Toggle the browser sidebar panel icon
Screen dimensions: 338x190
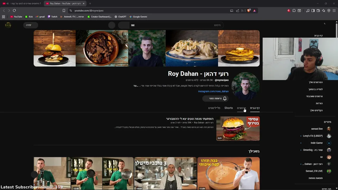click(313, 11)
